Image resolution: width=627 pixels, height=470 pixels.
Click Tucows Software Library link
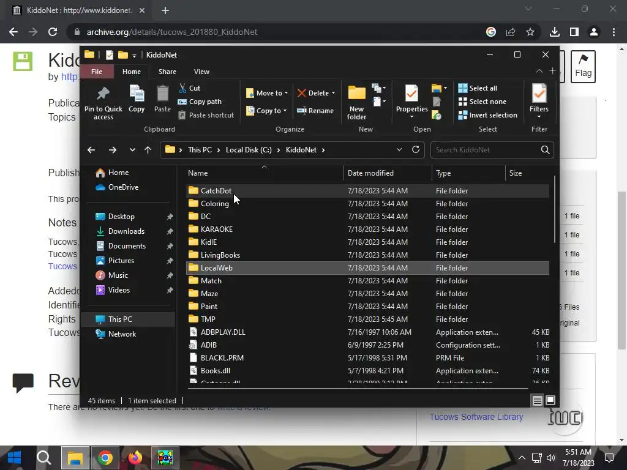476,417
